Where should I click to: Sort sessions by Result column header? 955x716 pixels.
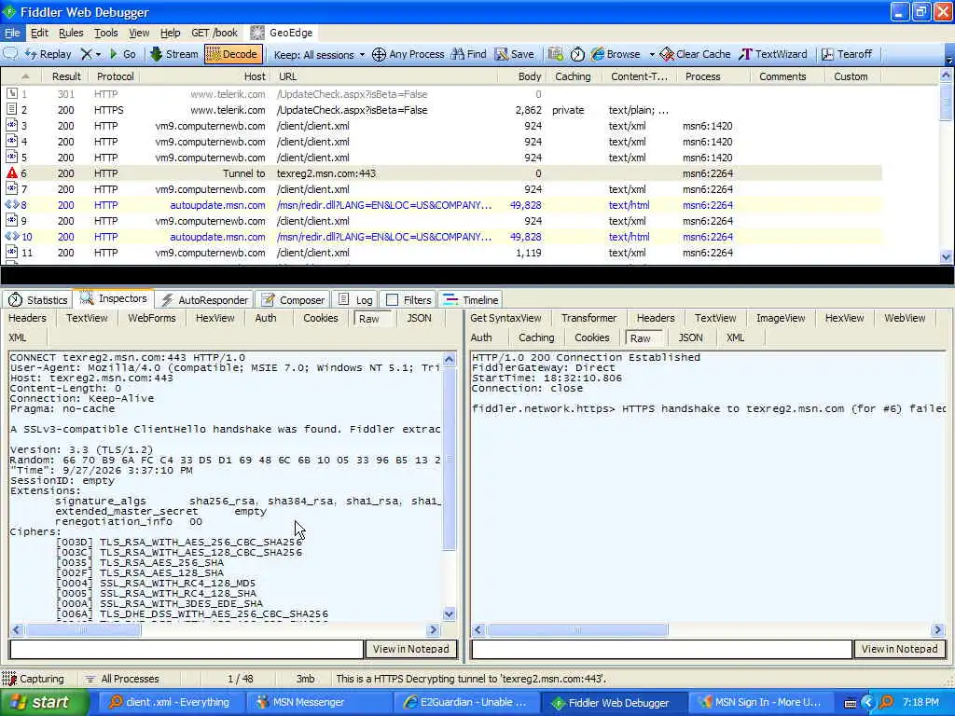pyautogui.click(x=66, y=76)
